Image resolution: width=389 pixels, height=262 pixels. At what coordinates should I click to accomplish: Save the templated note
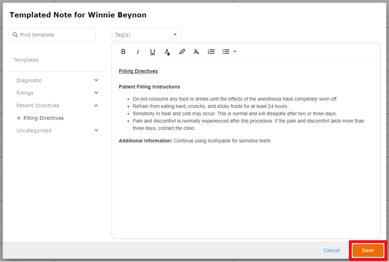tap(368, 251)
